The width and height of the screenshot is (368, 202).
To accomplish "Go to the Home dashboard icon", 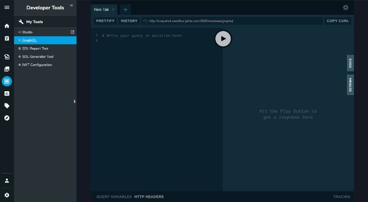I will [7, 26].
